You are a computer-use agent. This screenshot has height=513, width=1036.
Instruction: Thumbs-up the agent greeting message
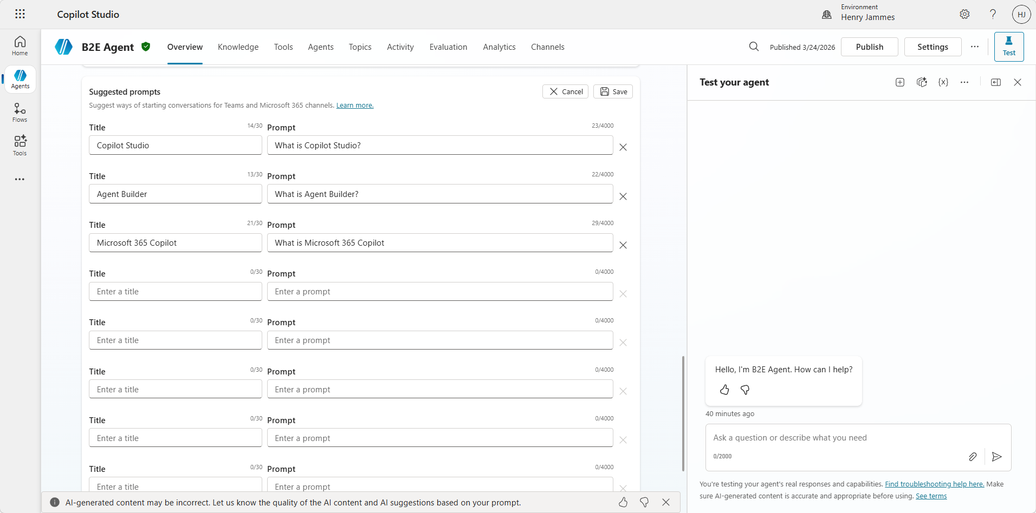click(724, 390)
